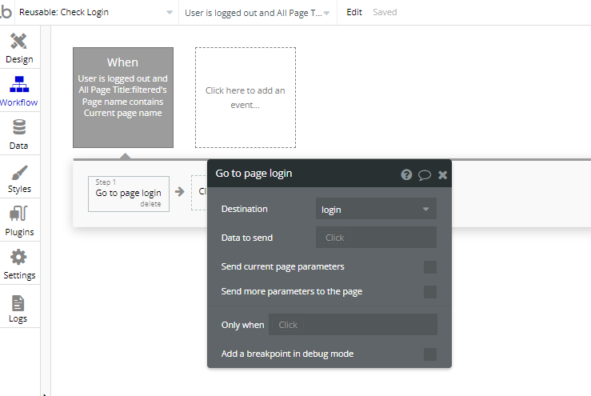Click the Only when condition field
Screen dimensions: 591x396
click(x=353, y=324)
